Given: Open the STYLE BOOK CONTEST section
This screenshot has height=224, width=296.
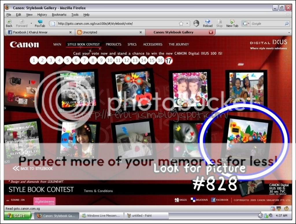Looking at the screenshot, I should click(x=84, y=44).
